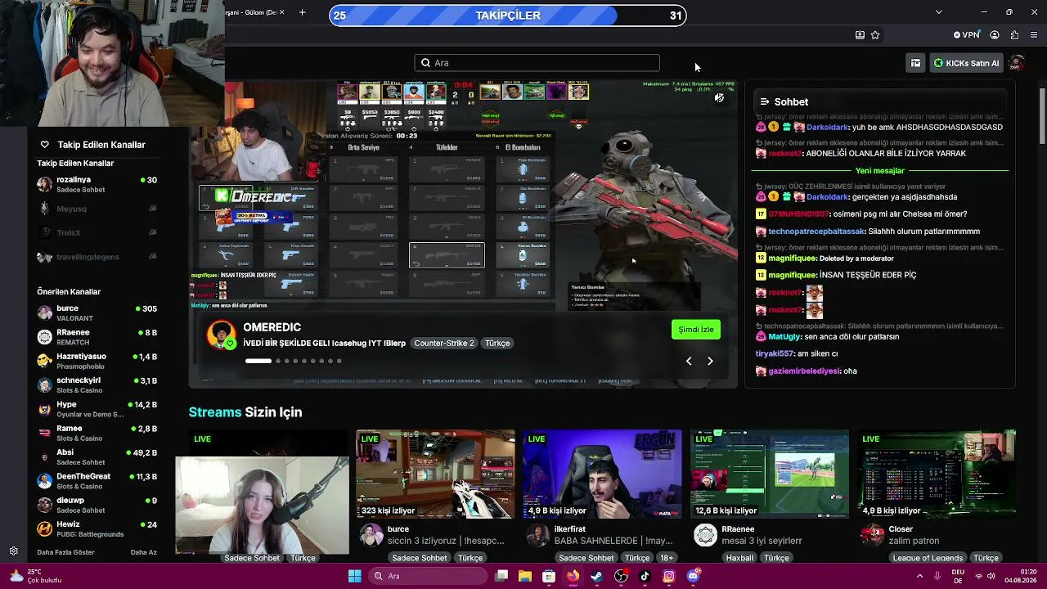Collapse chat using the Sohbet arrow icon
1047x589 pixels.
[x=764, y=101]
